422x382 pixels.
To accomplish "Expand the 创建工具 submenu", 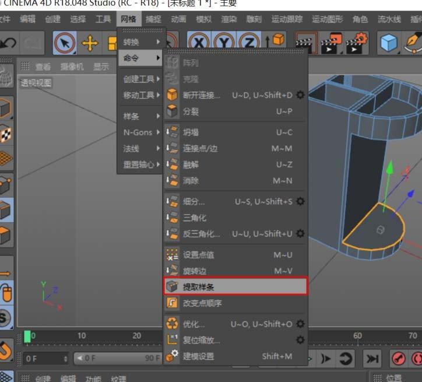I will click(x=140, y=79).
